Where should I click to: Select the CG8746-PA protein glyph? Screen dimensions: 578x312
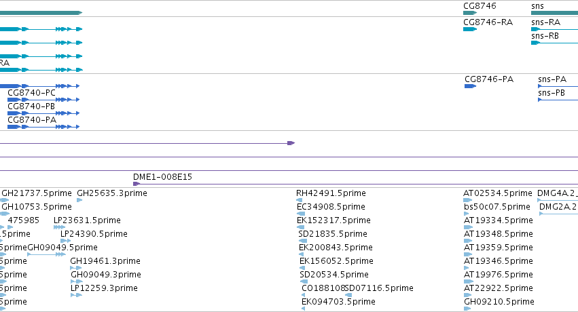(471, 86)
